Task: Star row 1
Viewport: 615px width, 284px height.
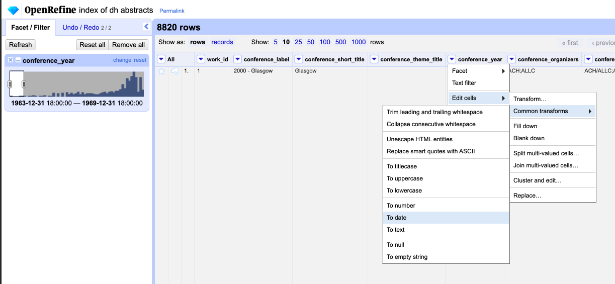Action: pos(161,71)
